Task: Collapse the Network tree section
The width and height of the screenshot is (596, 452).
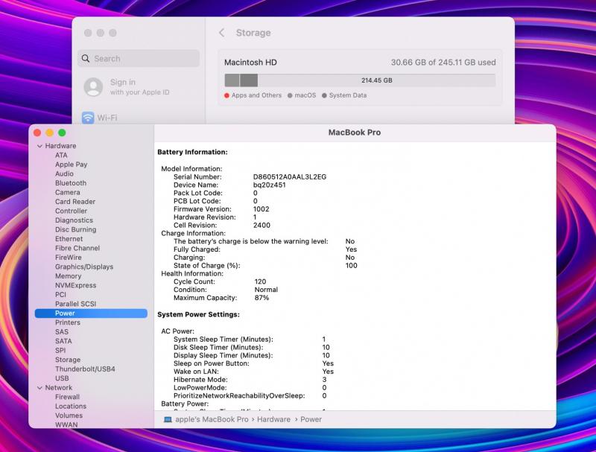Action: tap(39, 388)
